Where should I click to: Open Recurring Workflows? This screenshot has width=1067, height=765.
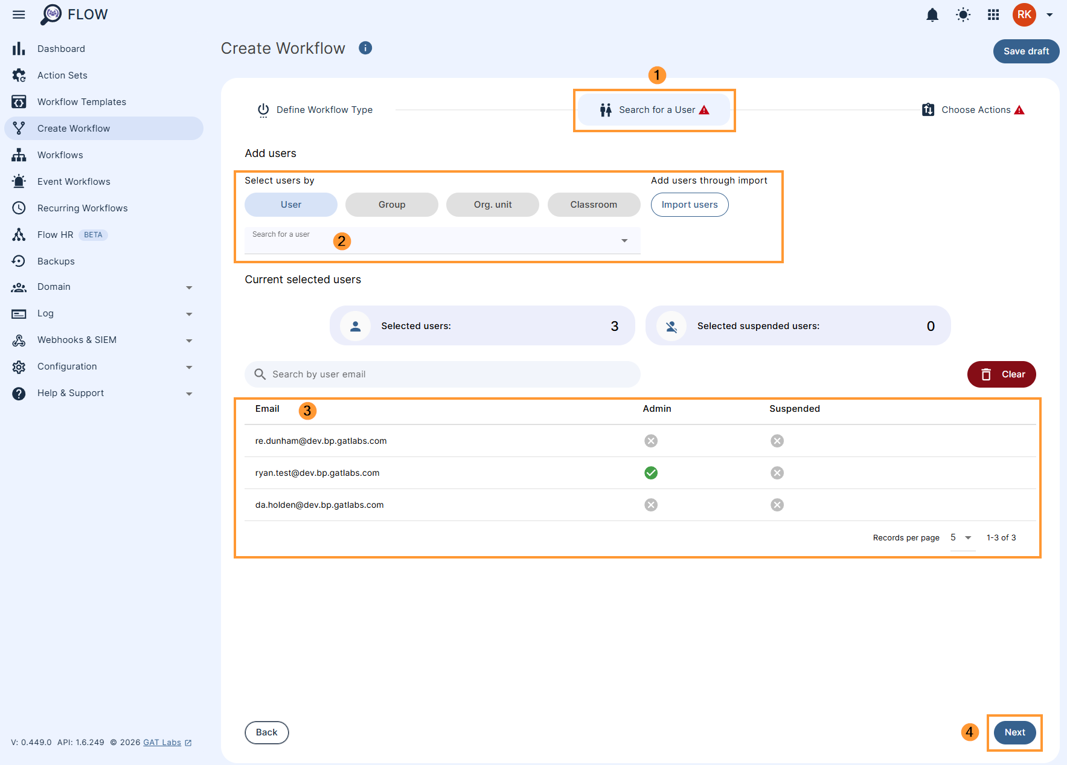(82, 208)
